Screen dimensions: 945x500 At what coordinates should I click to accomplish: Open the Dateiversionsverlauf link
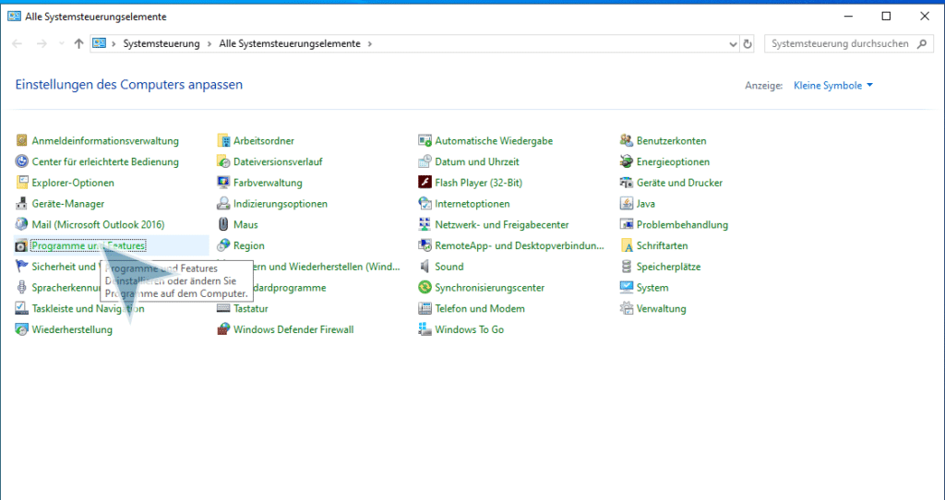click(x=278, y=161)
